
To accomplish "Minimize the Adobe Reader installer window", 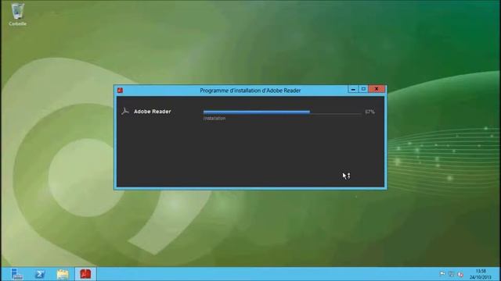I will tap(353, 89).
